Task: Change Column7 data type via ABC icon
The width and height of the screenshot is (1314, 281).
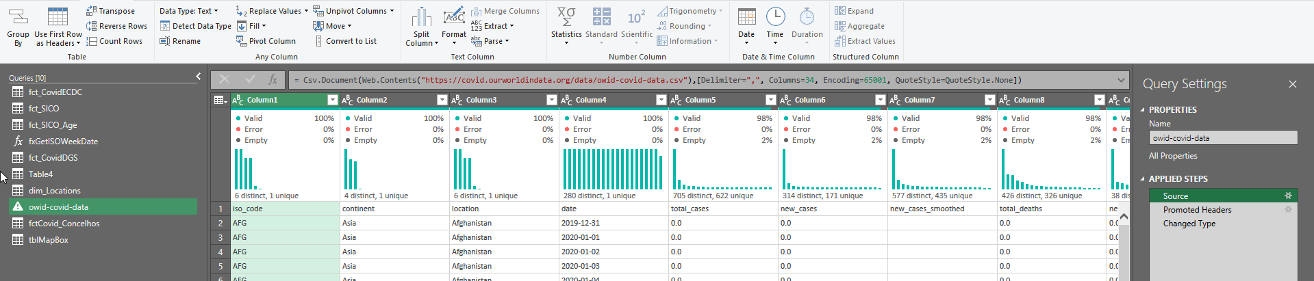Action: [x=896, y=100]
